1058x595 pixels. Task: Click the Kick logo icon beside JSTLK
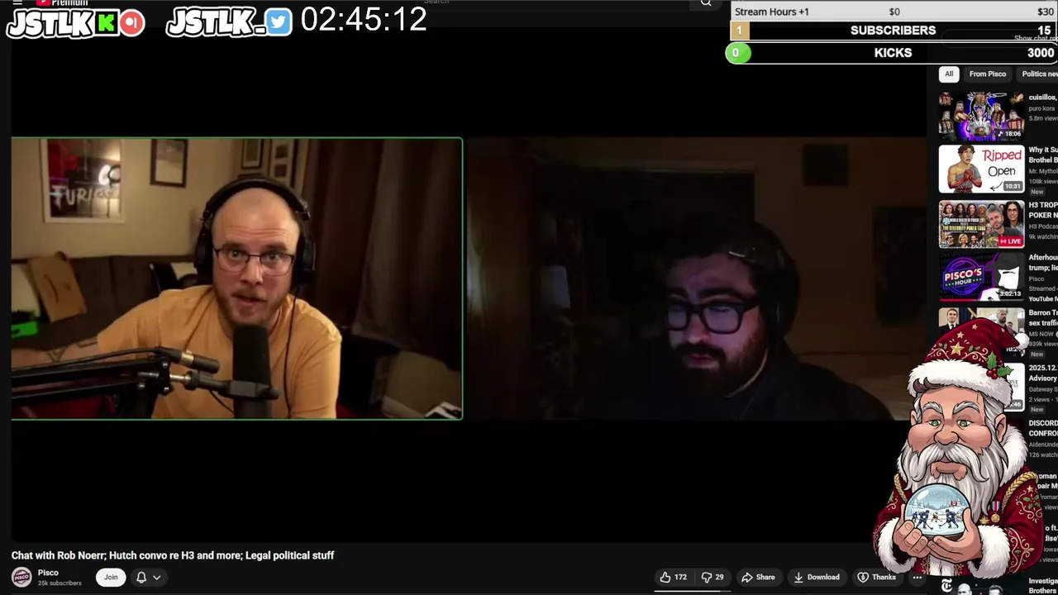tap(107, 23)
